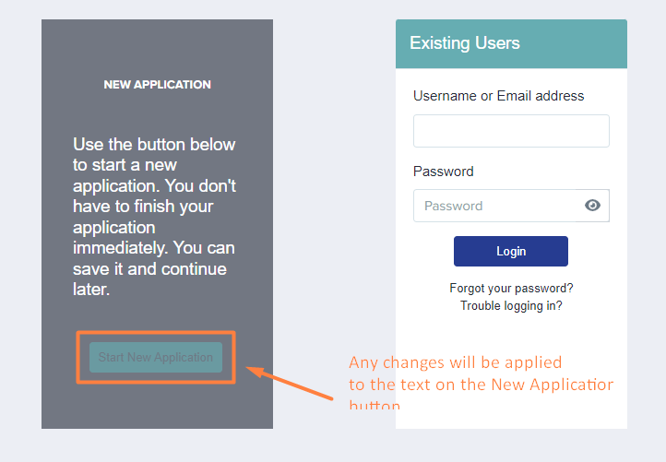Viewport: 666px width, 462px height.
Task: Toggle password visibility with the eye icon
Action: click(592, 206)
